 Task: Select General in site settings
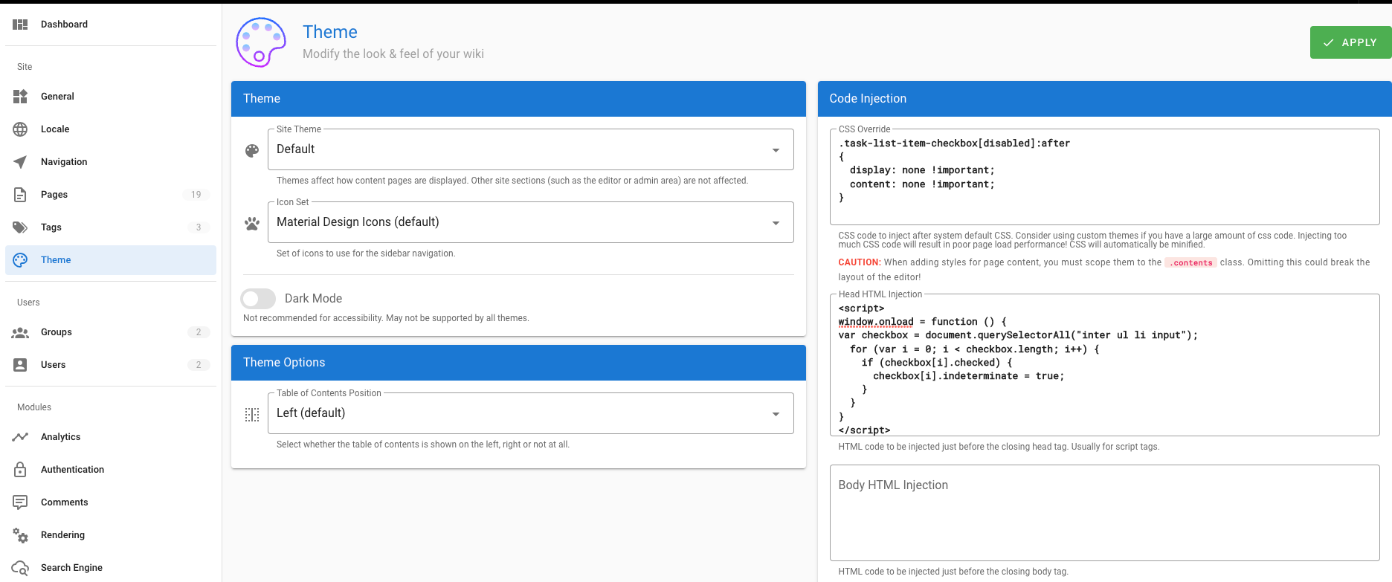pyautogui.click(x=57, y=97)
